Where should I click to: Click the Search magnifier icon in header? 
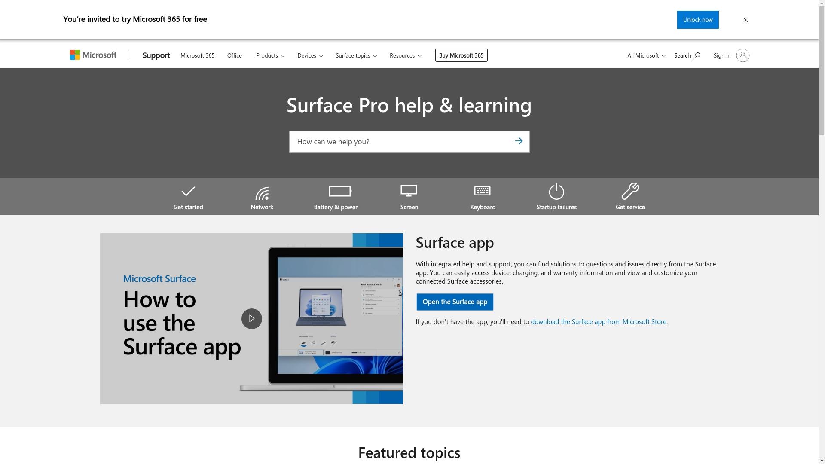click(x=697, y=55)
